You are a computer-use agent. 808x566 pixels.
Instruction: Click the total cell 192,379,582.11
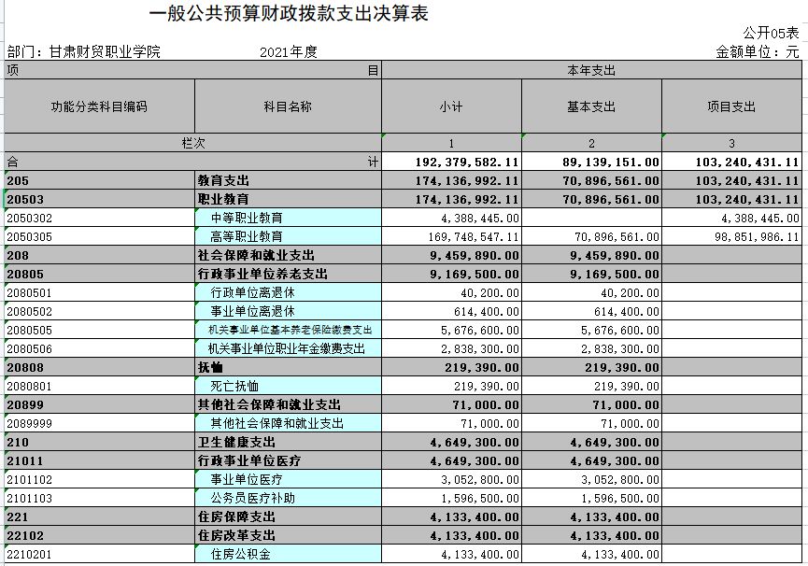(467, 162)
